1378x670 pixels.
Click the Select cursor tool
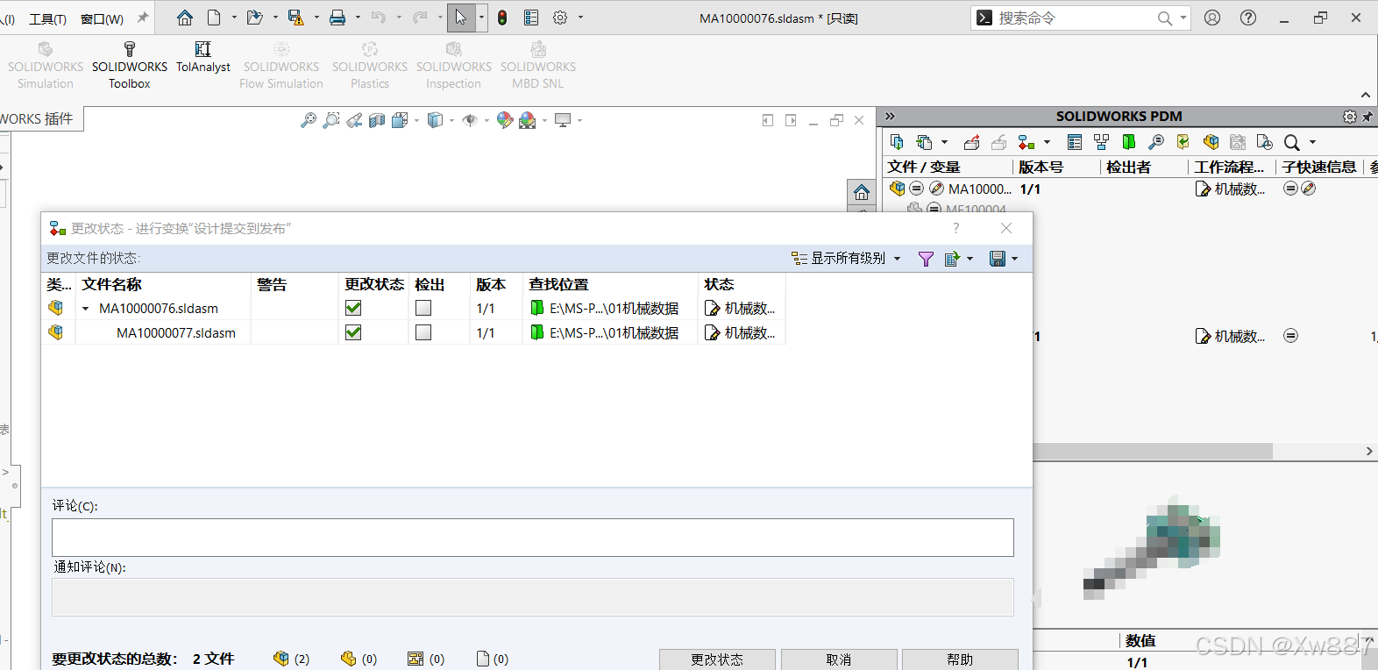click(461, 18)
